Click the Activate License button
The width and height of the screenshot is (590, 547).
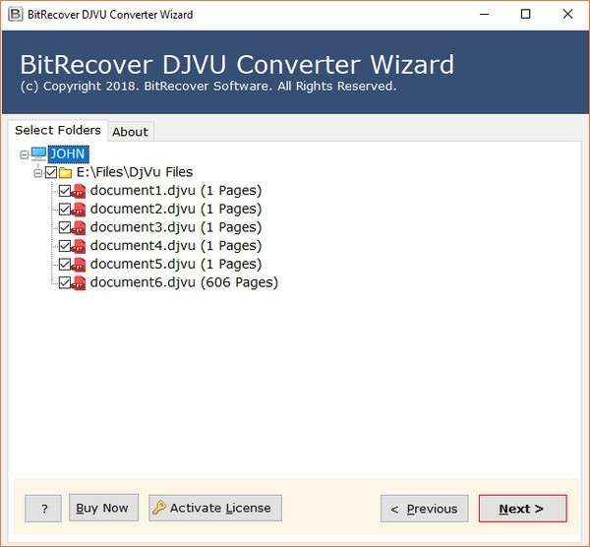click(x=215, y=508)
